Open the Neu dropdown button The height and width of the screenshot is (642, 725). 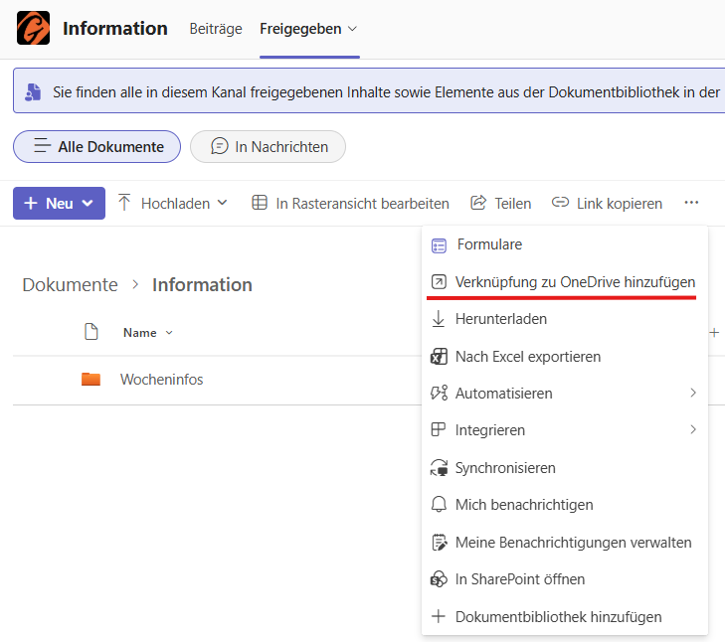pos(59,203)
